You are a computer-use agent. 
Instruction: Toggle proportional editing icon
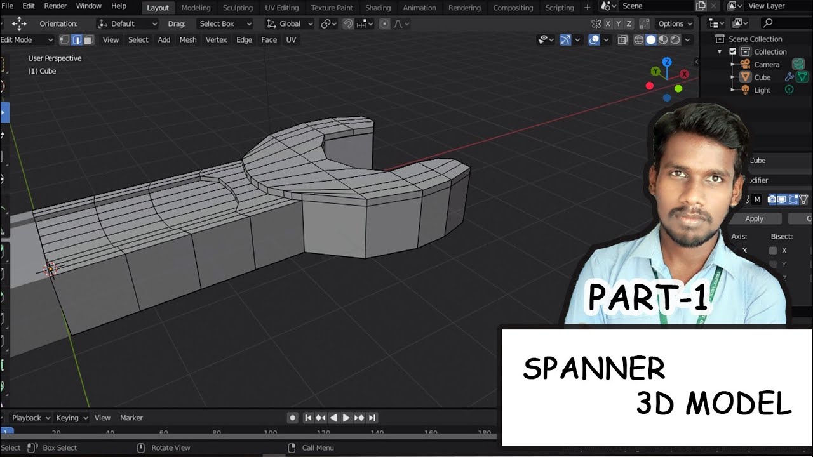click(x=384, y=23)
